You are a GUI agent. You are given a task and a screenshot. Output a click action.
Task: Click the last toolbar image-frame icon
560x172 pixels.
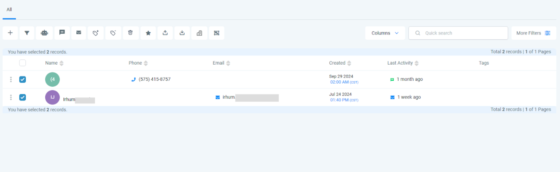click(x=217, y=33)
